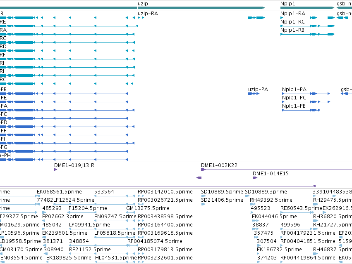Select EST GM13275.5prime
The image size is (352, 264).
tap(148, 208)
